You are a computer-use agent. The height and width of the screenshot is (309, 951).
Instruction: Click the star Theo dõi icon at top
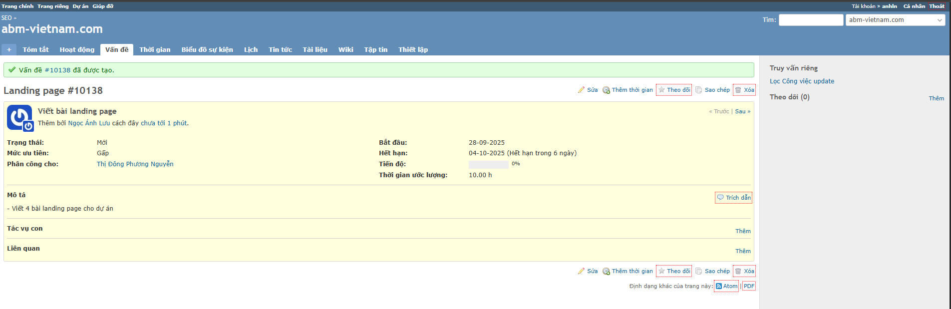click(661, 90)
